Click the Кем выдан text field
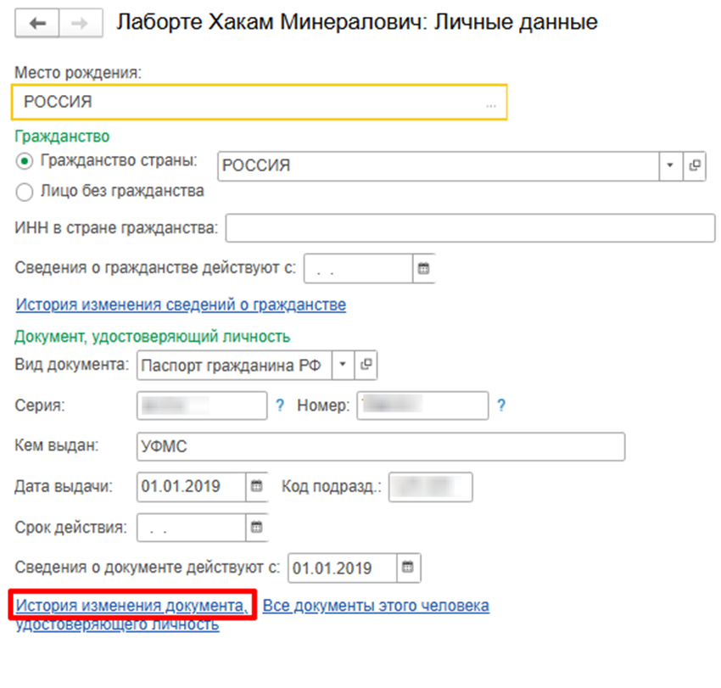 [379, 446]
